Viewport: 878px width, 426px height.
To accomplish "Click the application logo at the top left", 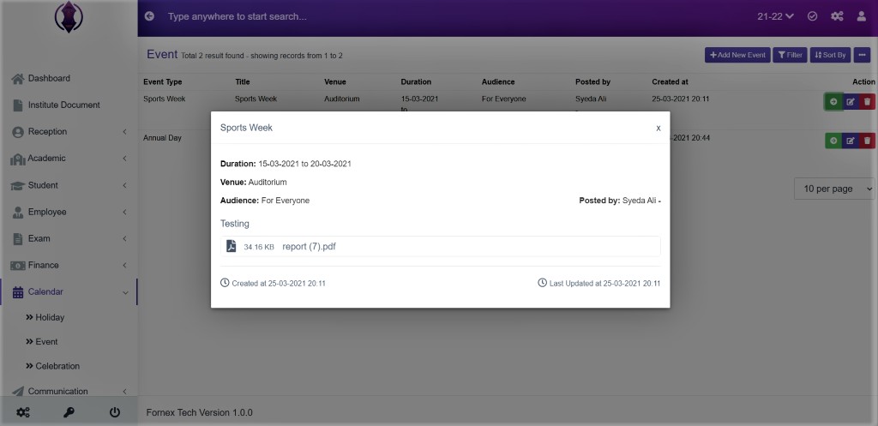I will click(x=69, y=16).
